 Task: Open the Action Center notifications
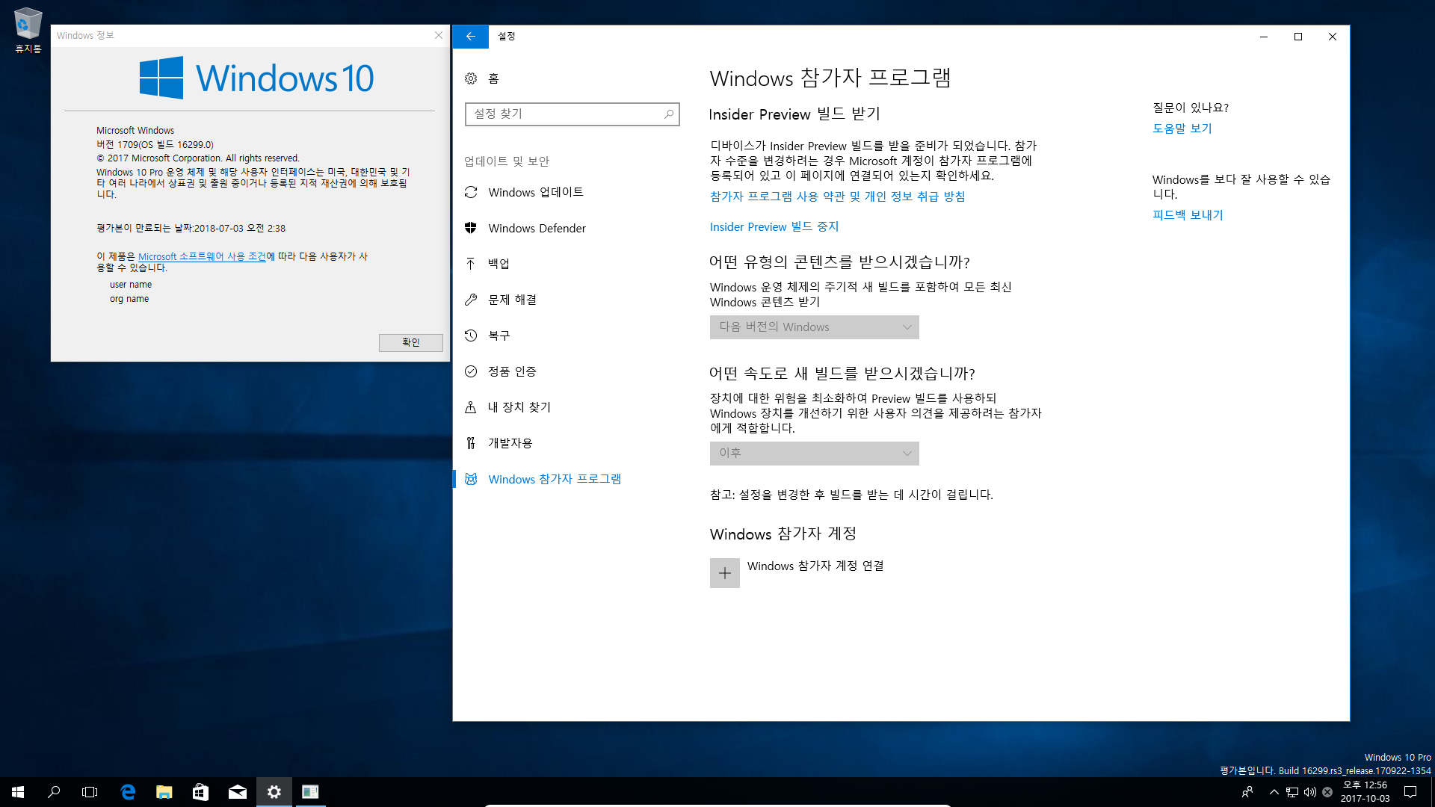(x=1410, y=792)
